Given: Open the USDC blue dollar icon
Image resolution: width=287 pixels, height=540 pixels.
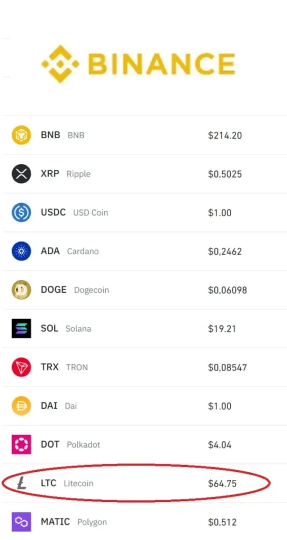Looking at the screenshot, I should [x=21, y=213].
